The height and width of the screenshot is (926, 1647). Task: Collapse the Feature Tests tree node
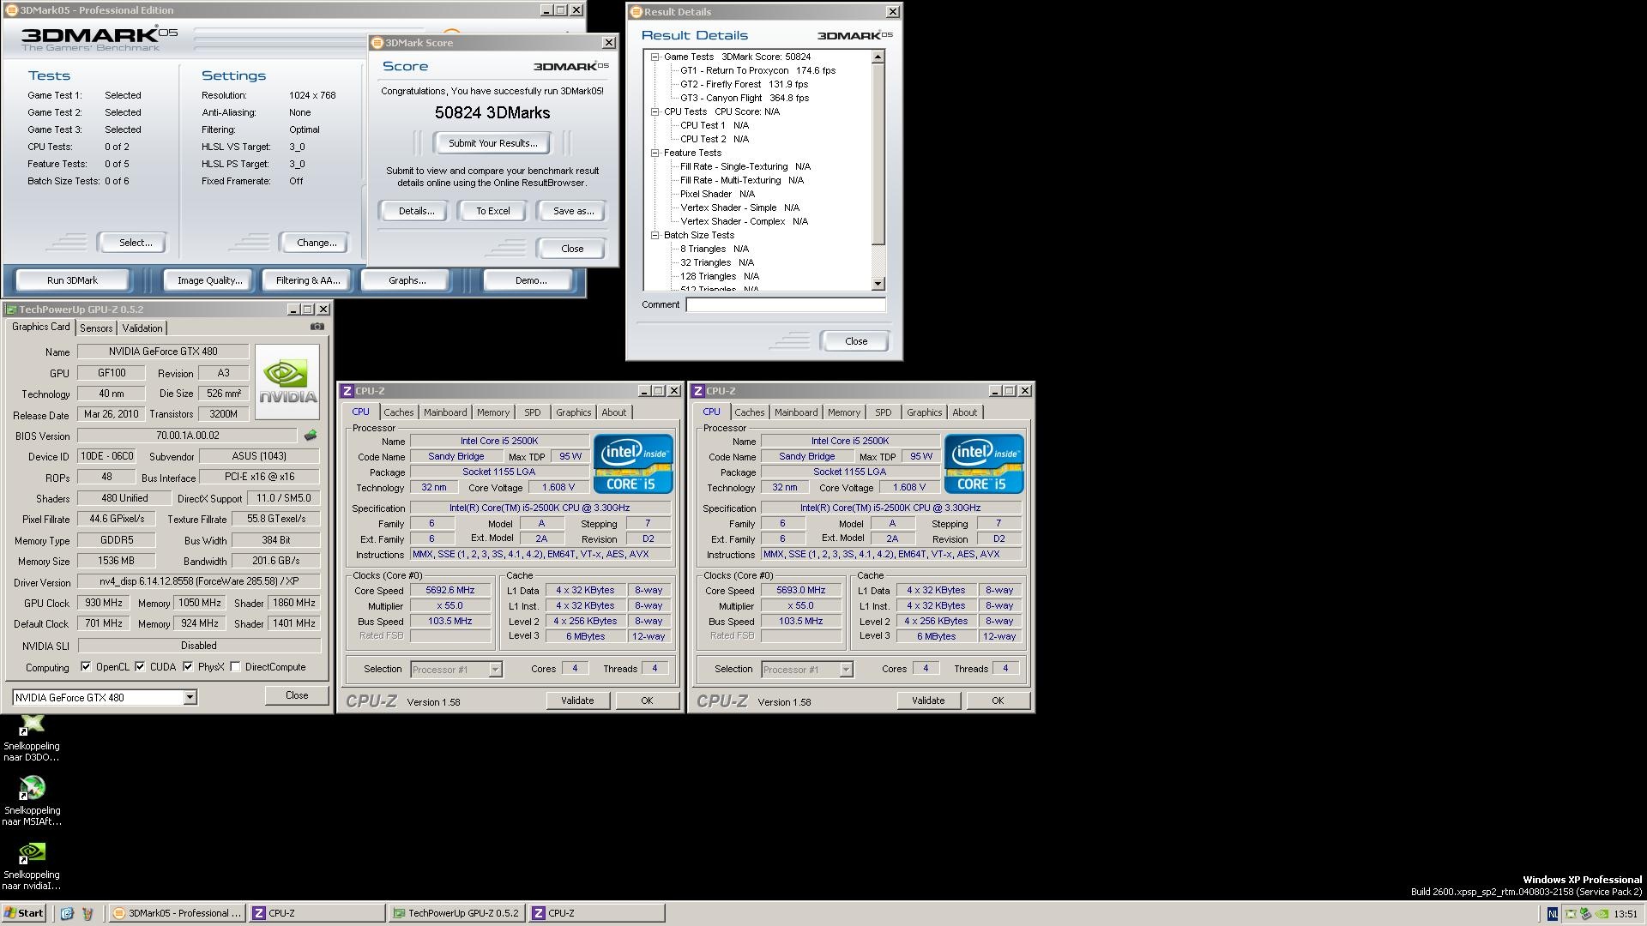655,153
